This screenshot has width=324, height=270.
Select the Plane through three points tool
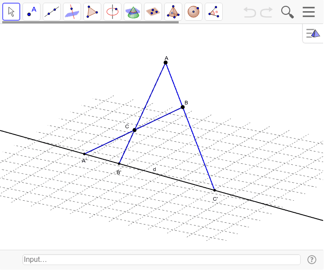(x=153, y=12)
